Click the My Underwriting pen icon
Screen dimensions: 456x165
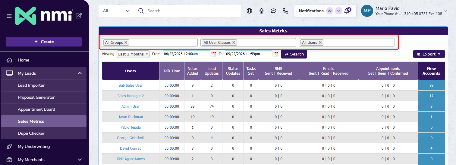point(9,146)
